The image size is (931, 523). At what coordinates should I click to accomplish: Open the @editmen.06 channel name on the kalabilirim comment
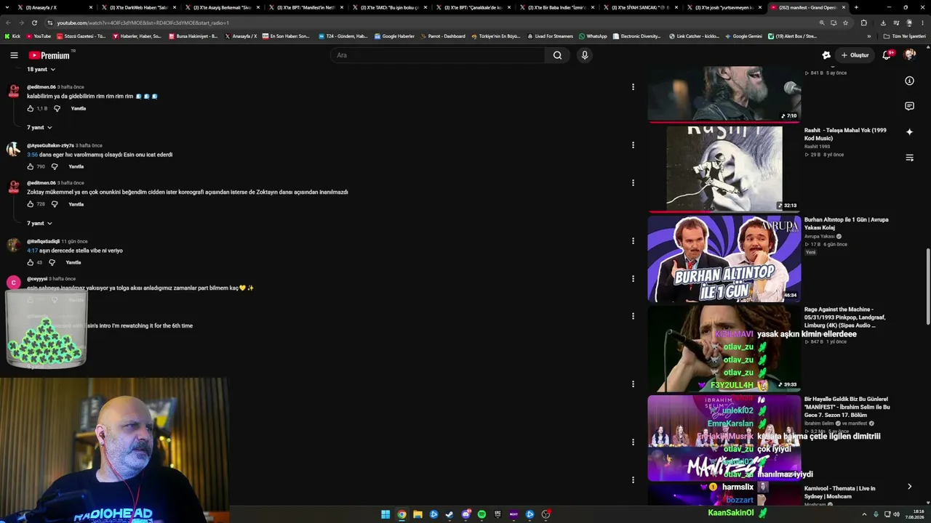point(41,87)
